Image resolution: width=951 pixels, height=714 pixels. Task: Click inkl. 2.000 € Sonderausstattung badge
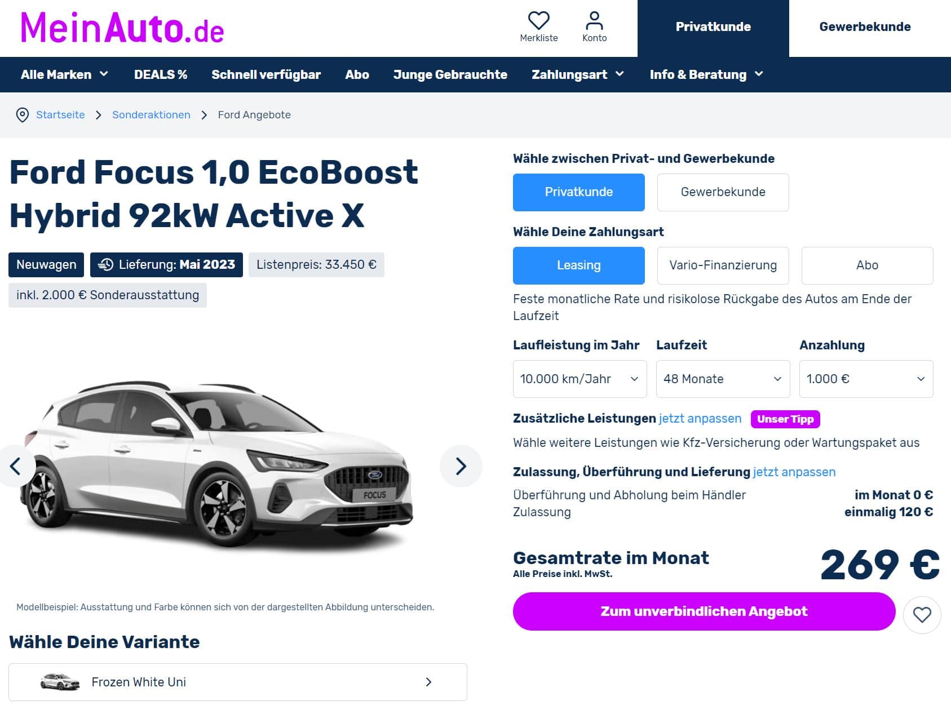point(108,295)
